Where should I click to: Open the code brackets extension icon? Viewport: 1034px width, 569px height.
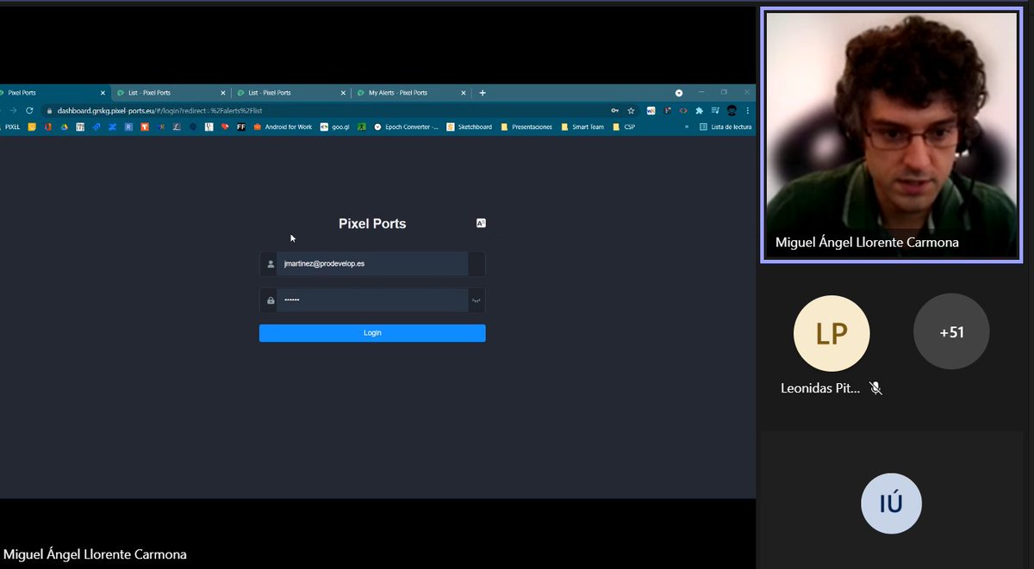[683, 111]
